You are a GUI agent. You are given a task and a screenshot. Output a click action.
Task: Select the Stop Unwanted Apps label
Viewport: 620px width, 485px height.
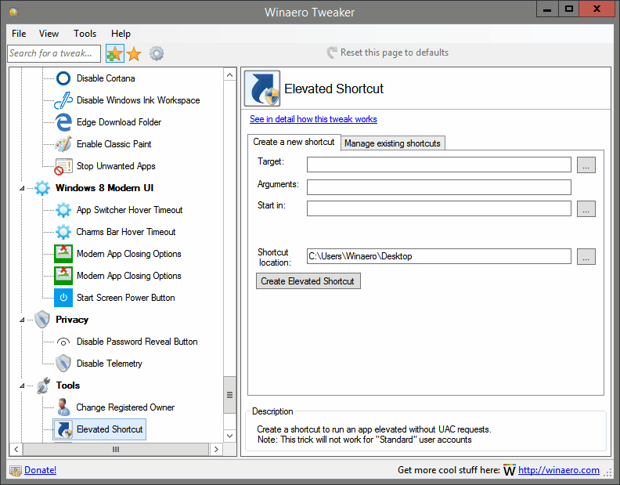tap(116, 166)
